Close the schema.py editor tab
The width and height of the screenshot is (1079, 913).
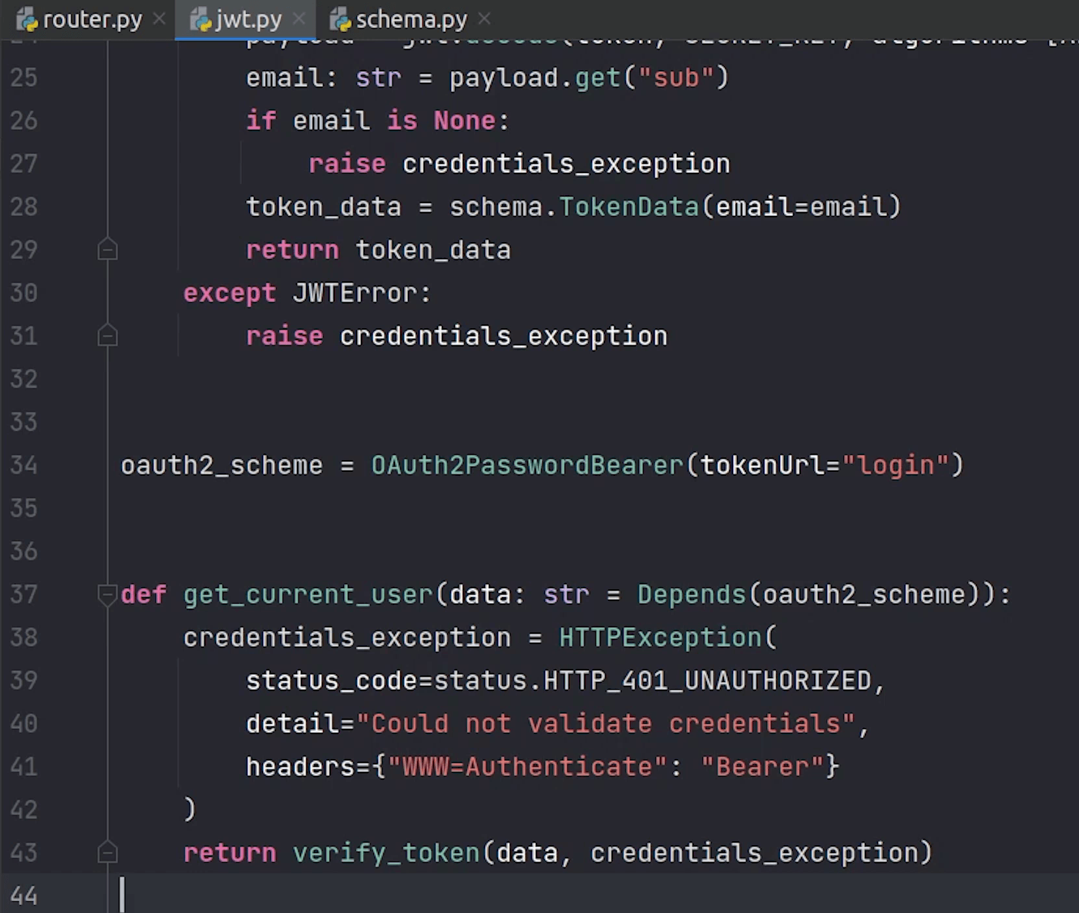[x=484, y=20]
